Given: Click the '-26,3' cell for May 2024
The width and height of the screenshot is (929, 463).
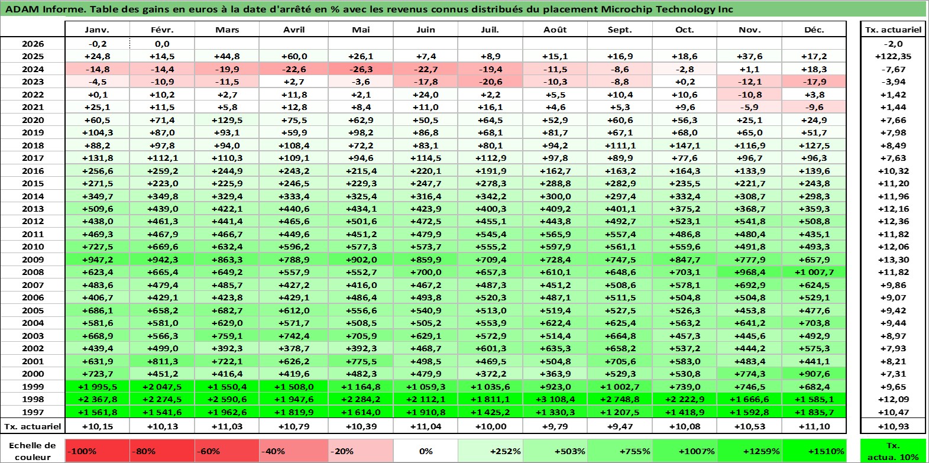Looking at the screenshot, I should click(360, 69).
